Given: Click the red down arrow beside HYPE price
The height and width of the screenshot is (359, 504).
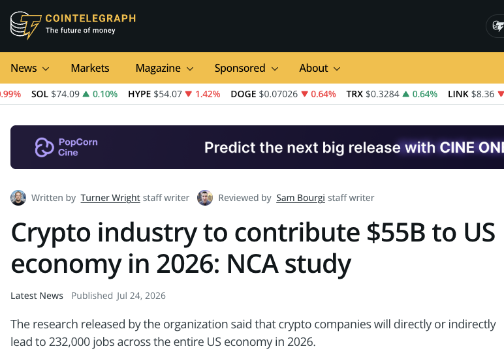Looking at the screenshot, I should [x=189, y=94].
